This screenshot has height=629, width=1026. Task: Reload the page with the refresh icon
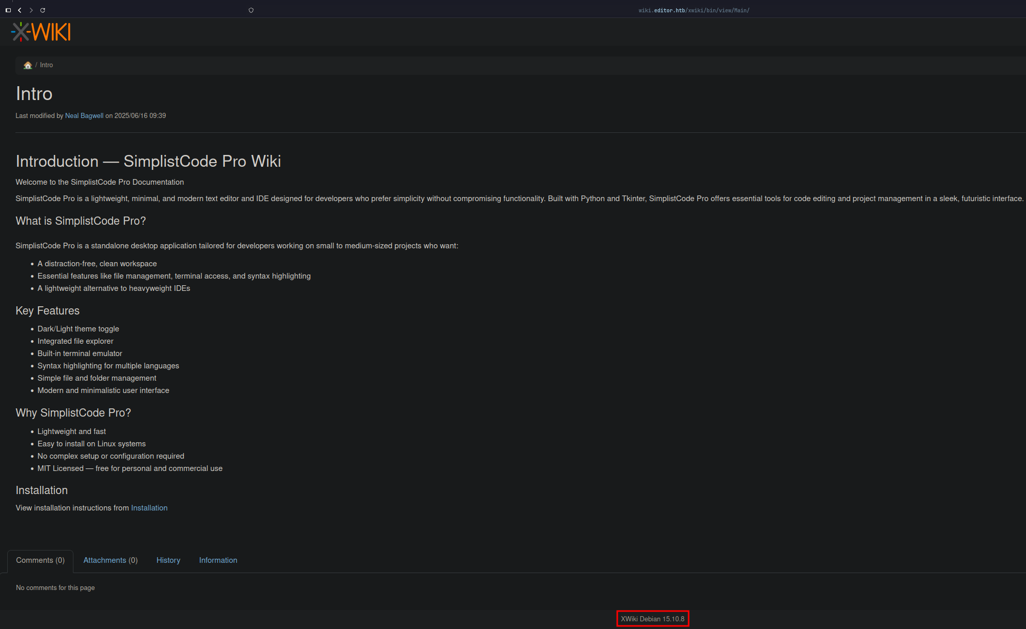tap(43, 10)
